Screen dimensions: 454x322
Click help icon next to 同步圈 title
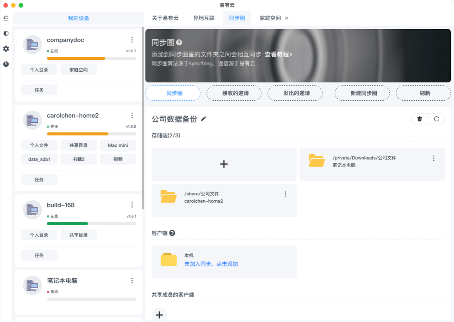pos(179,43)
